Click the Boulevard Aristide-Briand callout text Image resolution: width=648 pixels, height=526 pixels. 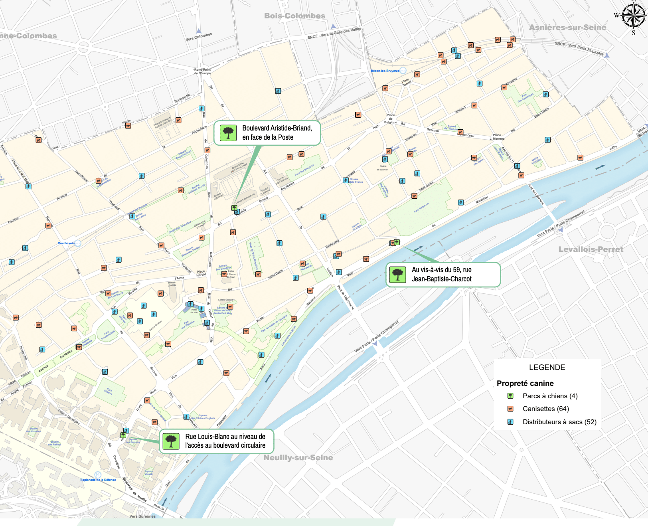pos(277,132)
